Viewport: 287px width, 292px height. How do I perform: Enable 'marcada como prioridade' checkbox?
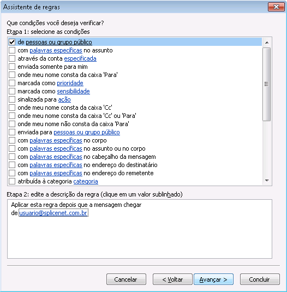point(12,83)
